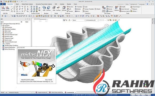This screenshot has height=96, width=155.
Task: Click the Loft tool
Action: (69, 9)
